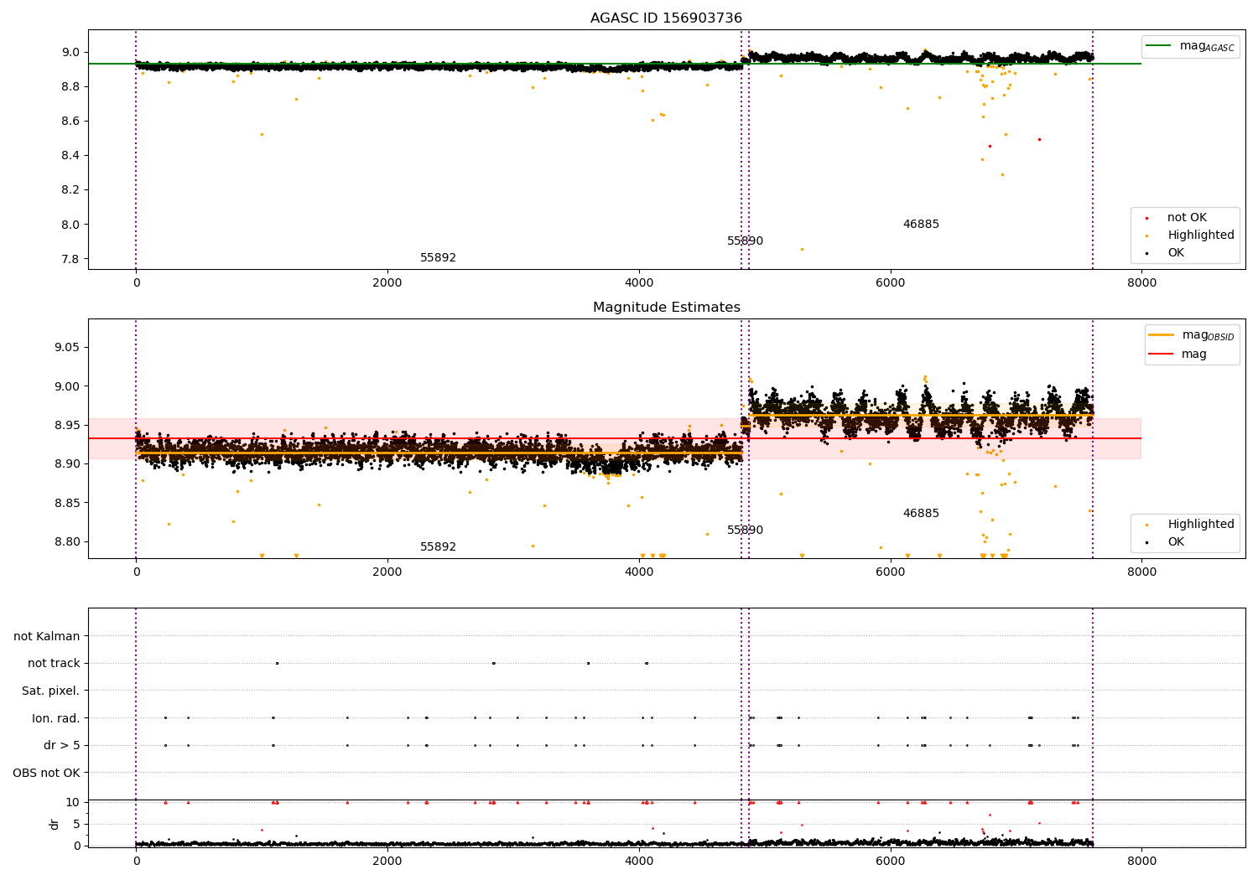Click y-tick '8.95' in Magnitude Estimates plot
1258x880 pixels.
pos(67,426)
